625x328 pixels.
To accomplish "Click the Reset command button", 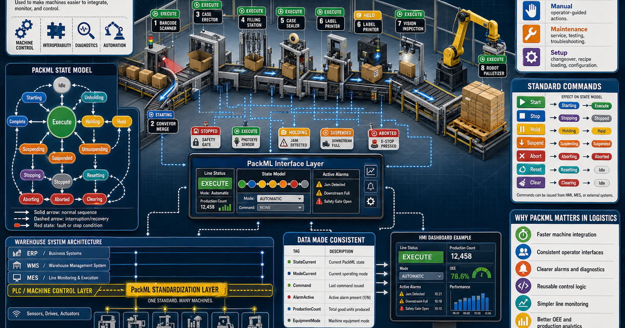I will pyautogui.click(x=531, y=169).
